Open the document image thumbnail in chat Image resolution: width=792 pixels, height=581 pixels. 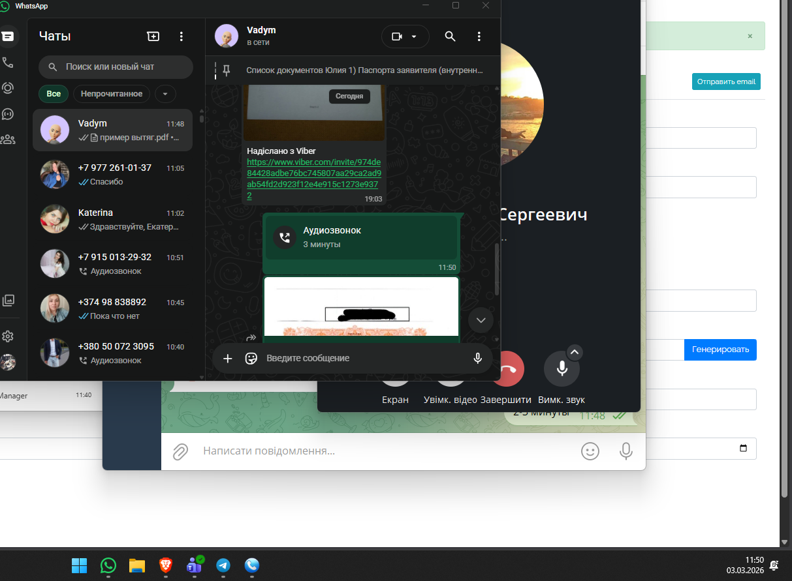[361, 306]
